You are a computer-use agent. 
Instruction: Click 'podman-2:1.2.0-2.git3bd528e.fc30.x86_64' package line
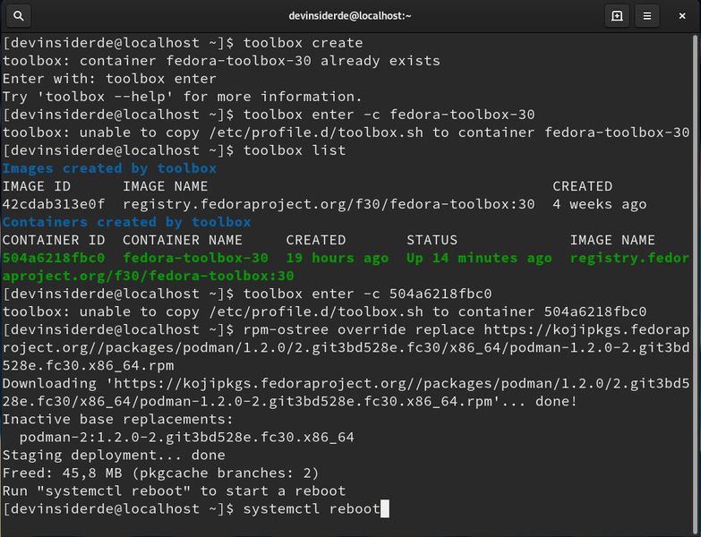[x=187, y=437]
